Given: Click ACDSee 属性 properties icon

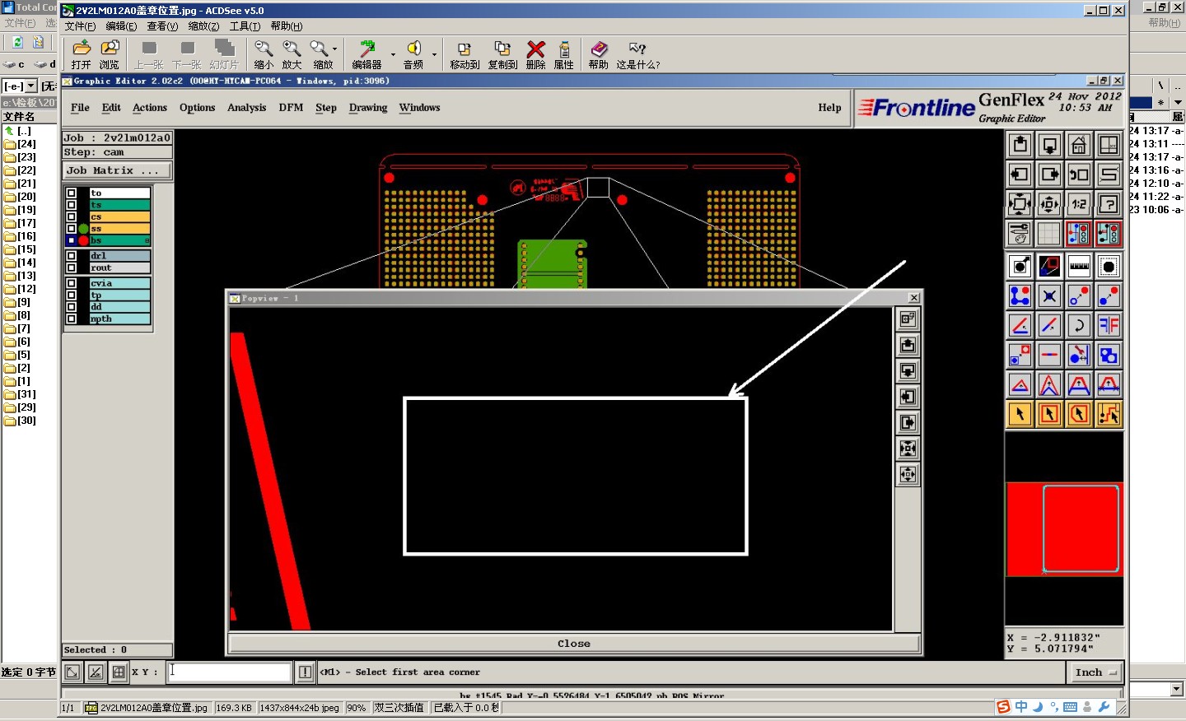Looking at the screenshot, I should (564, 55).
